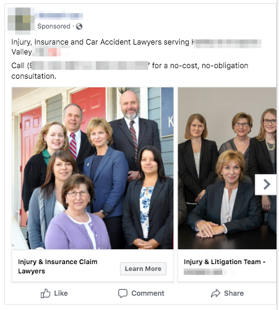Image resolution: width=279 pixels, height=310 pixels.
Task: Open the second carousel team photo
Action: (x=227, y=168)
